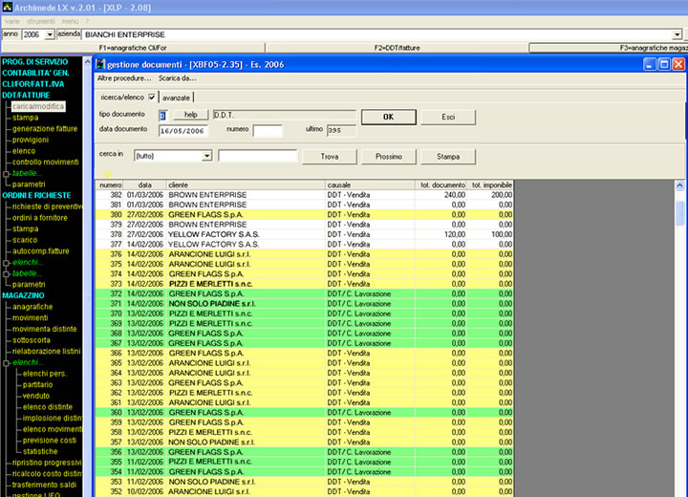Open the varie menu
This screenshot has width=688, height=497.
[12, 21]
